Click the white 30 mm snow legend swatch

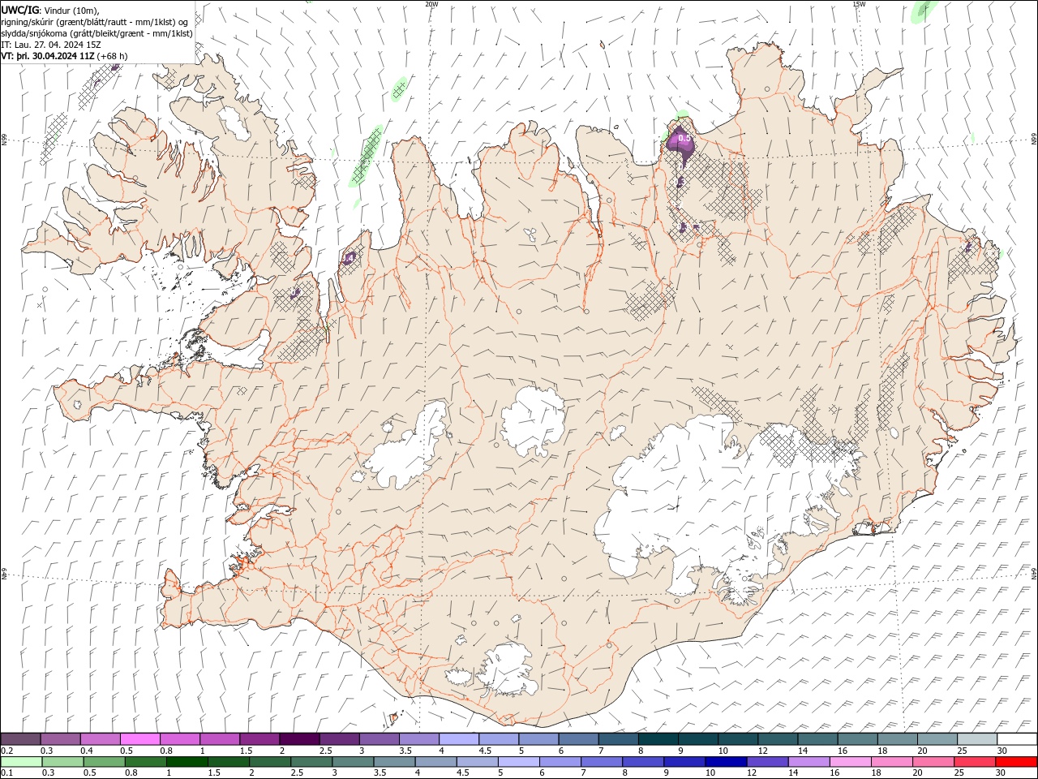click(1017, 739)
